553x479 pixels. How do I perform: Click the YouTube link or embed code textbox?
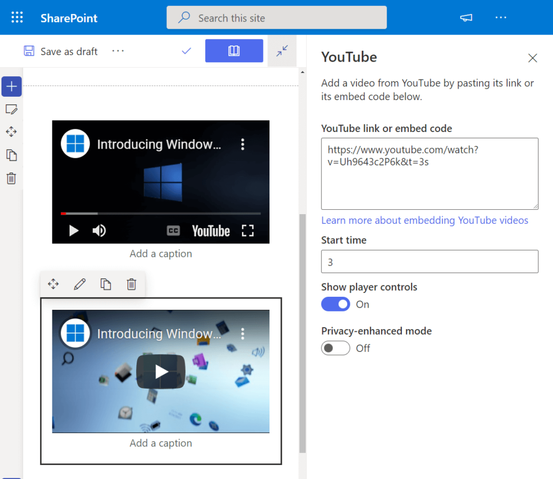pos(429,174)
